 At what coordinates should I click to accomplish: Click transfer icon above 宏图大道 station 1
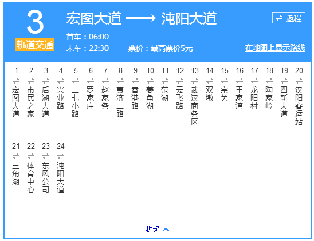[x=16, y=81]
